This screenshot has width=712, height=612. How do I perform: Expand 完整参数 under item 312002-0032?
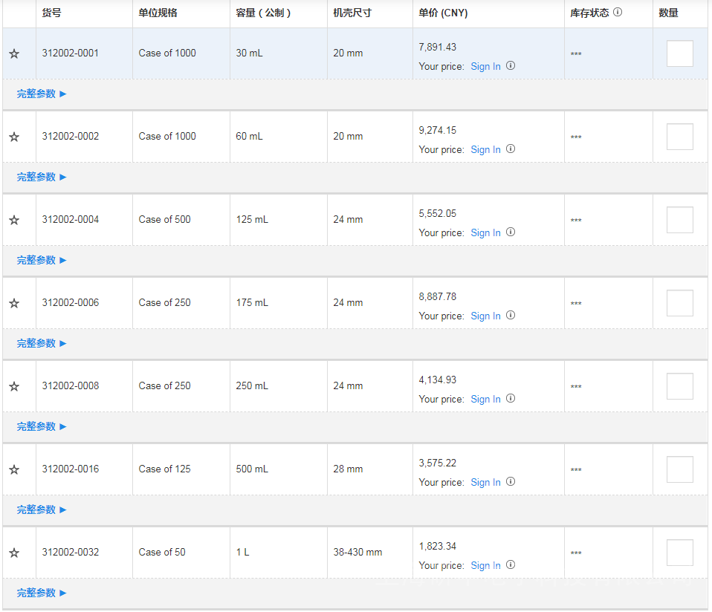point(42,593)
